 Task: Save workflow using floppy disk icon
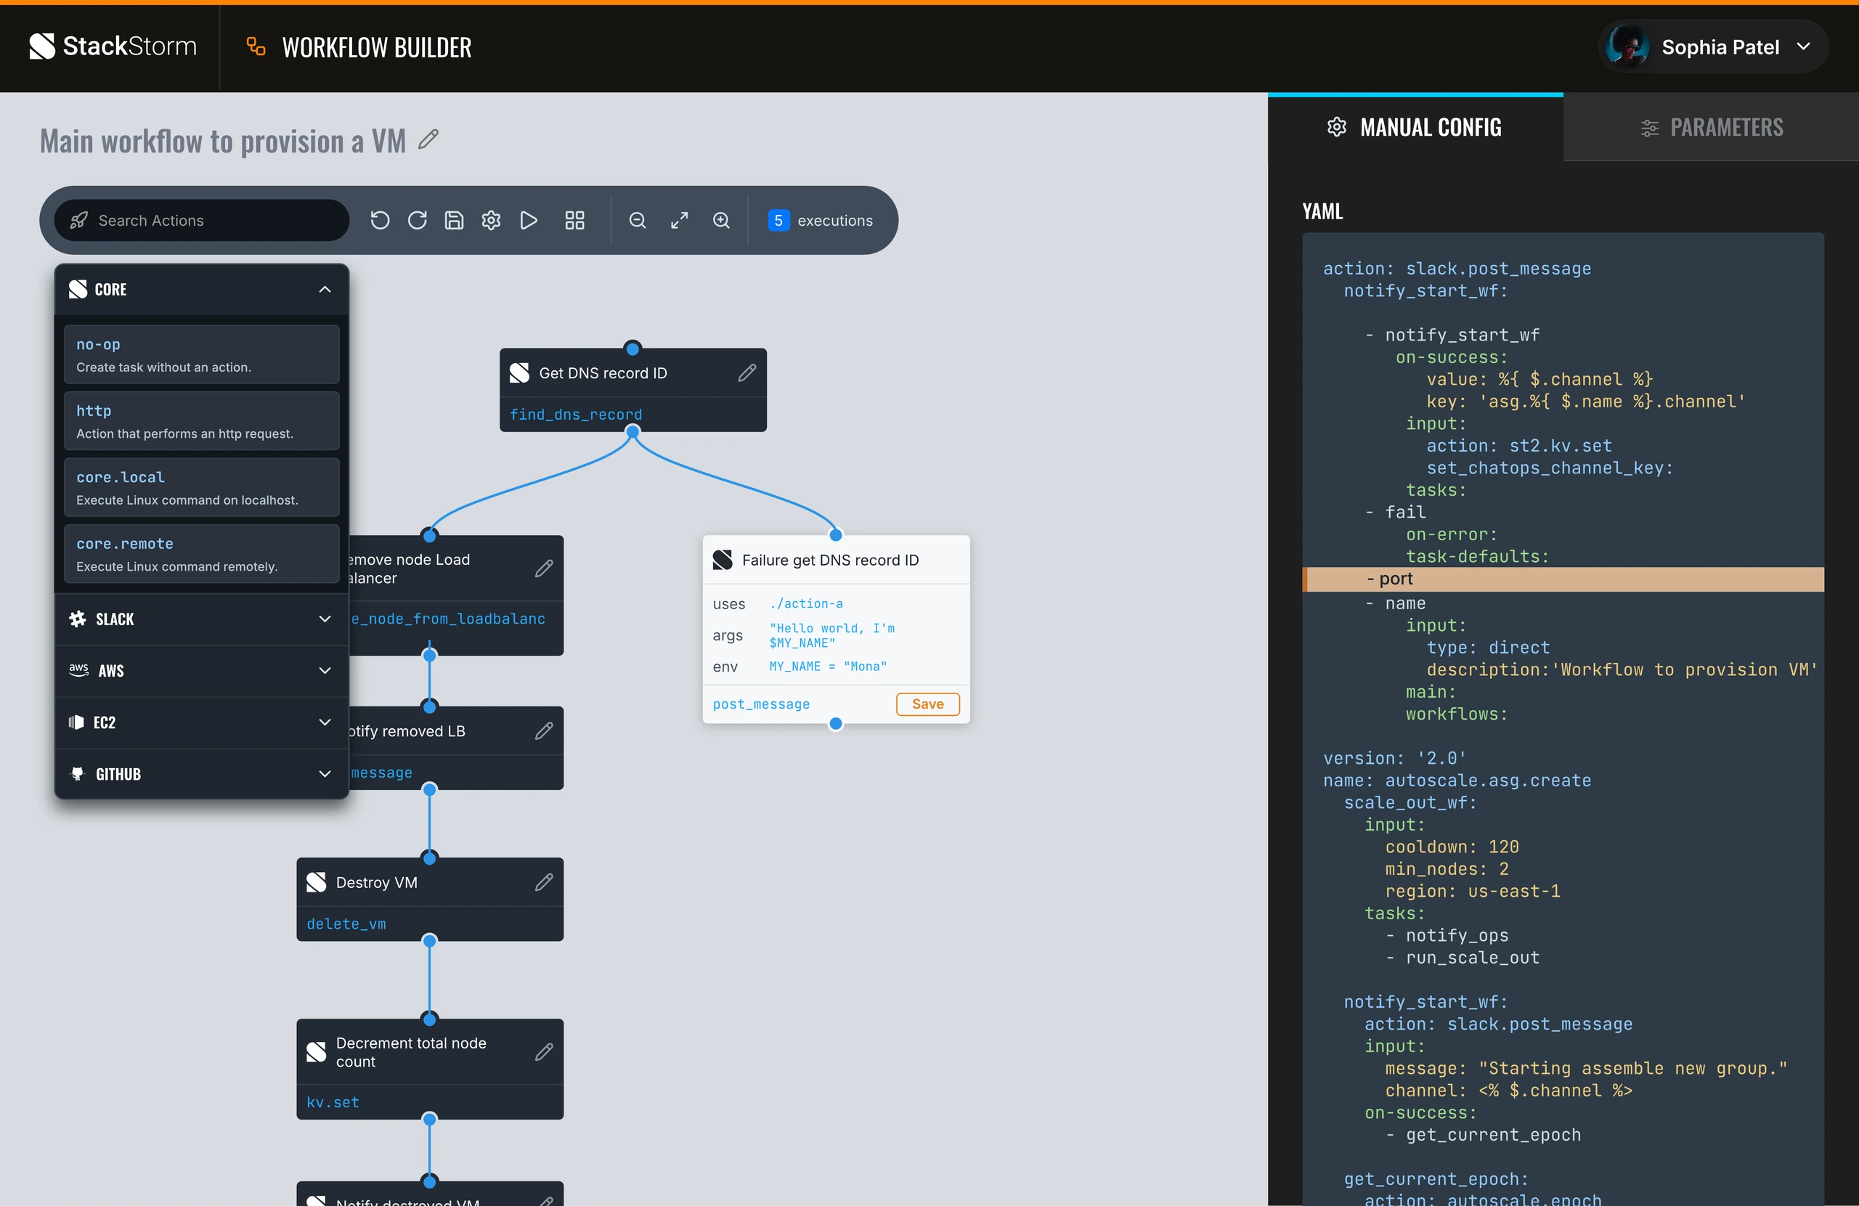[x=454, y=220]
